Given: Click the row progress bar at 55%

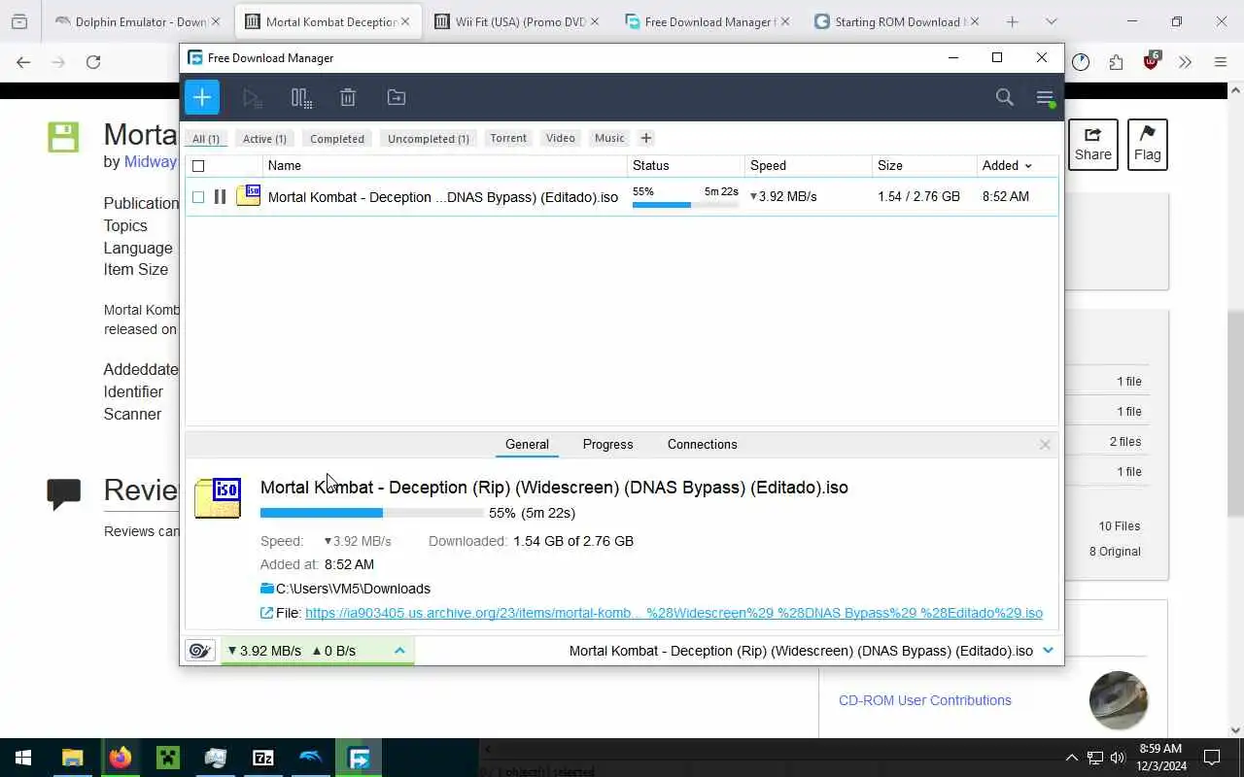Looking at the screenshot, I should (x=685, y=205).
